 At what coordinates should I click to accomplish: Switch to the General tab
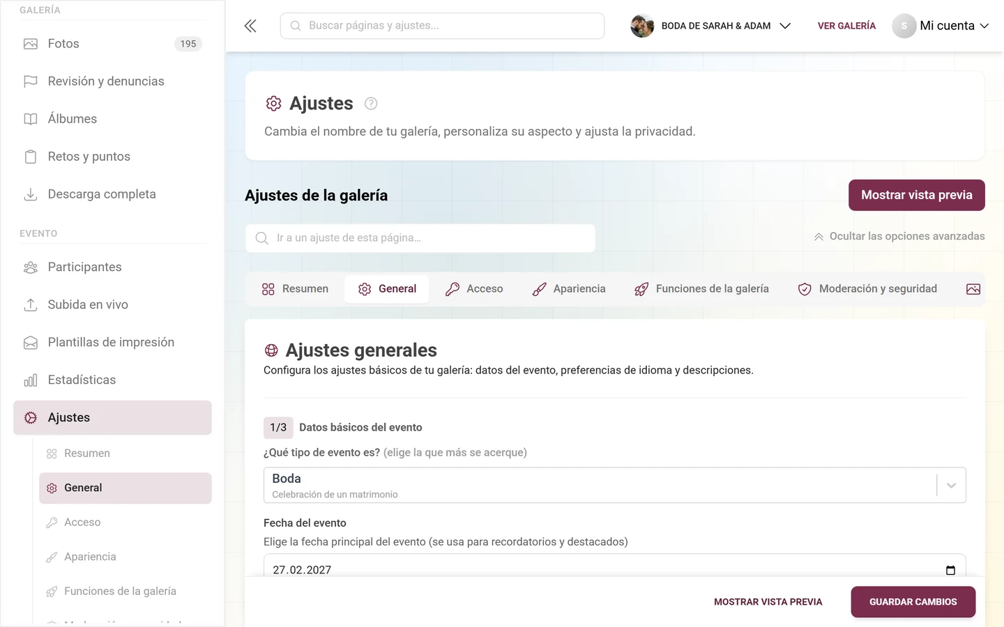[x=387, y=289]
